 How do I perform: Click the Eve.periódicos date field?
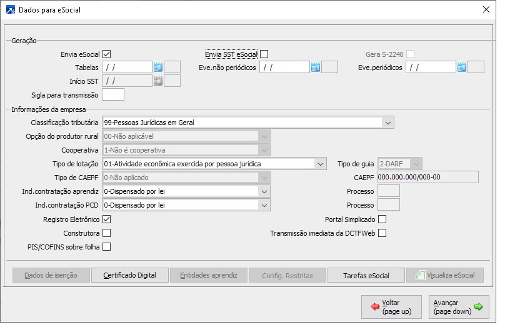pyautogui.click(x=431, y=68)
